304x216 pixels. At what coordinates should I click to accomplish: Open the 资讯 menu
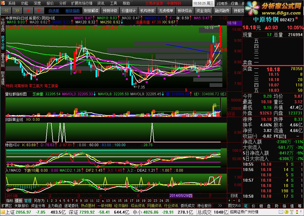101,3
